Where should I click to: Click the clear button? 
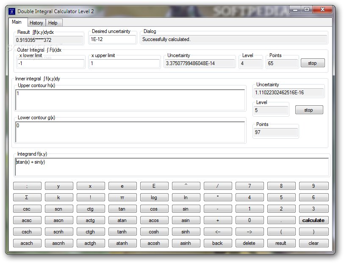[313, 243]
